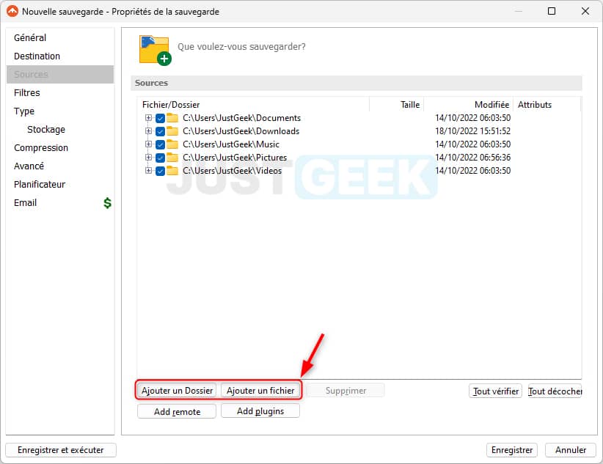Screen dimensions: 603x464
Task: Click the date 18/10/2022 15:51:52
Action: coord(472,131)
